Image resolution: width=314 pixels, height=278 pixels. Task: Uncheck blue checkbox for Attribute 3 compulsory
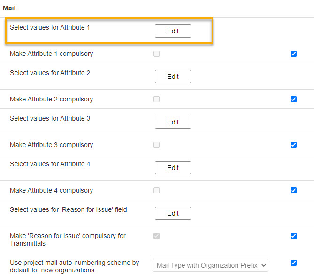coord(293,145)
